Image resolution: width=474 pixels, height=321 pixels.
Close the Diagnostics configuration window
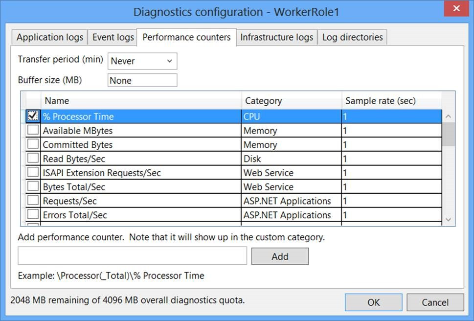click(x=456, y=8)
